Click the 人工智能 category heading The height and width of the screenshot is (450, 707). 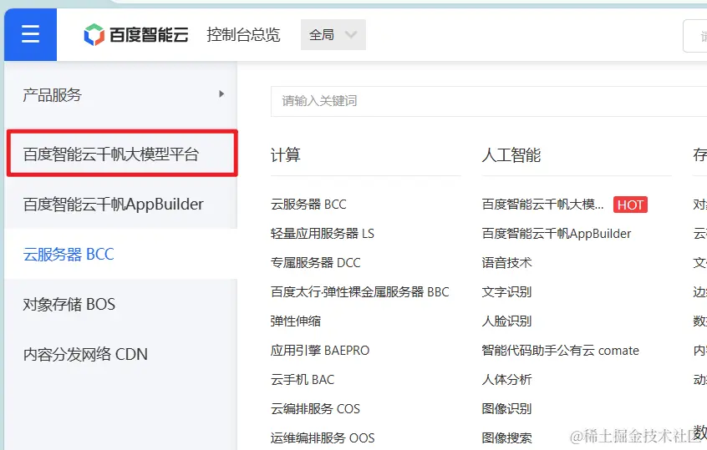click(x=511, y=155)
